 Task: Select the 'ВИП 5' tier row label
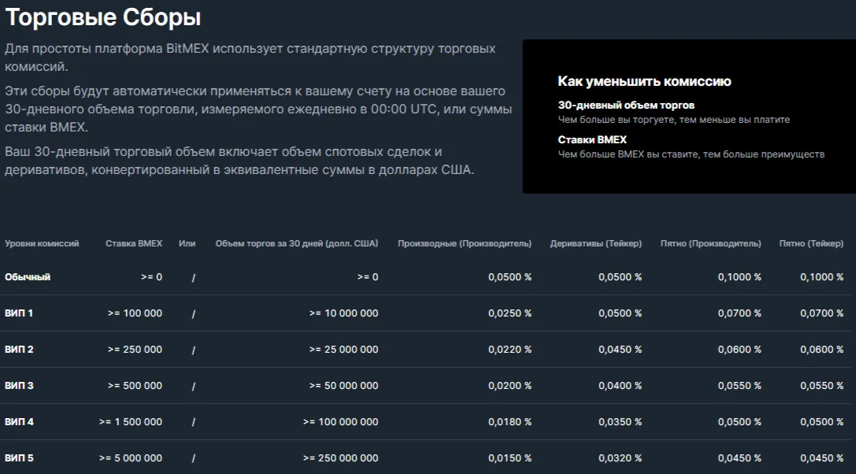coord(19,457)
